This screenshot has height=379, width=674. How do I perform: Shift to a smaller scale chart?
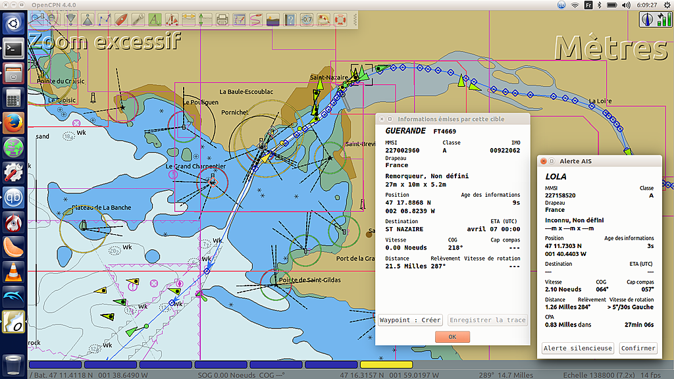tap(88, 19)
